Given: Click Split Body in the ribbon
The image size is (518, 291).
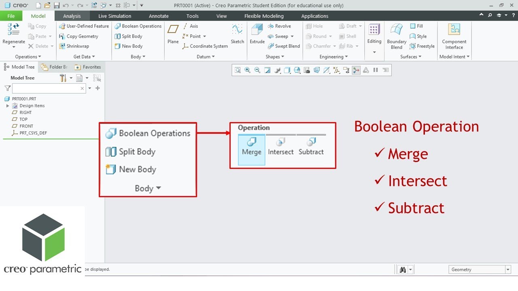Looking at the screenshot, I should tap(128, 36).
